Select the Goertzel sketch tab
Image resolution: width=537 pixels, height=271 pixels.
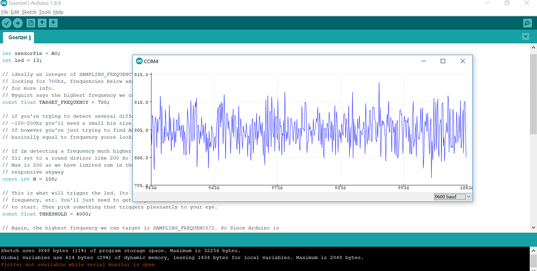(x=20, y=38)
